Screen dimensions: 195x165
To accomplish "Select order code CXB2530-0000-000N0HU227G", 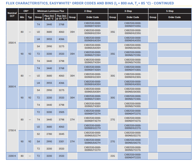I will [133, 127].
